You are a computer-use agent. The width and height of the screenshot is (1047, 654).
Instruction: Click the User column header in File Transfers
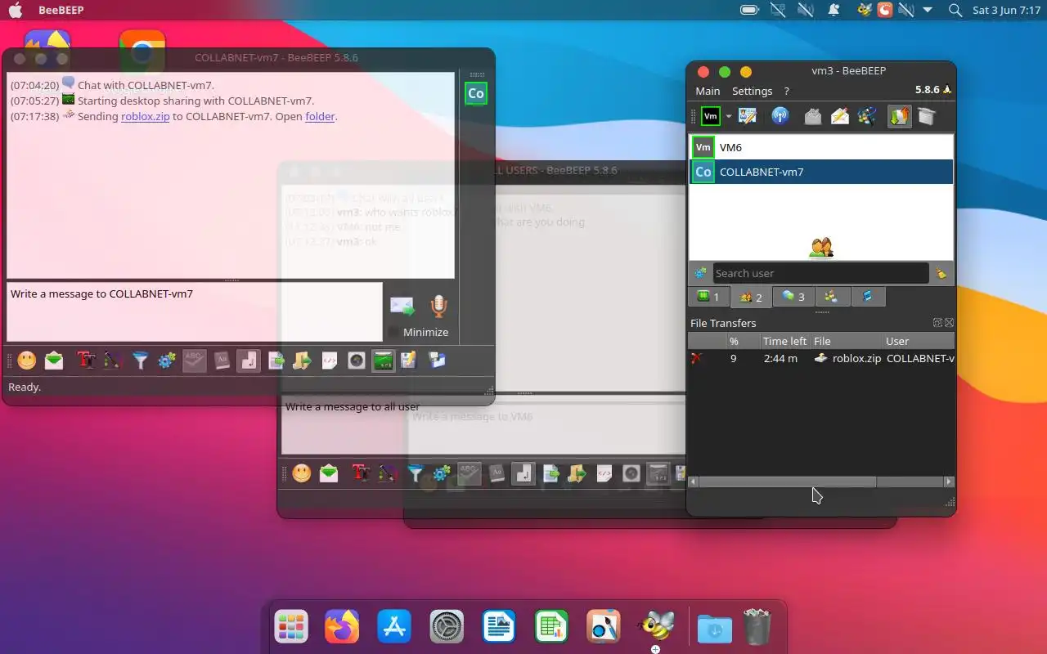coord(919,341)
